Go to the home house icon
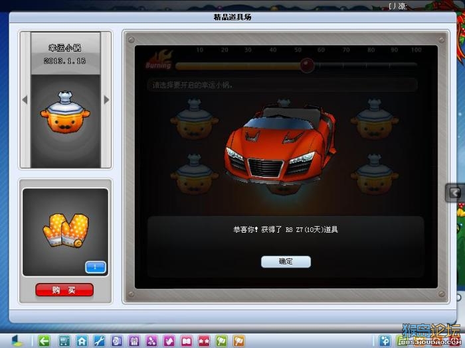The width and height of the screenshot is (465, 348). pyautogui.click(x=82, y=341)
